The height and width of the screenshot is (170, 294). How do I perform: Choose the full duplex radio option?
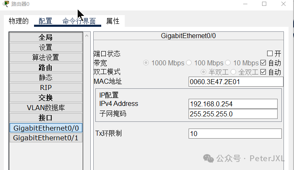click(233, 72)
